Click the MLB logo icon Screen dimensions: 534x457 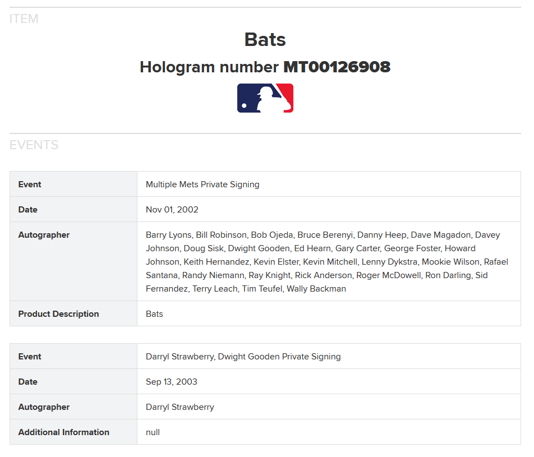click(265, 98)
